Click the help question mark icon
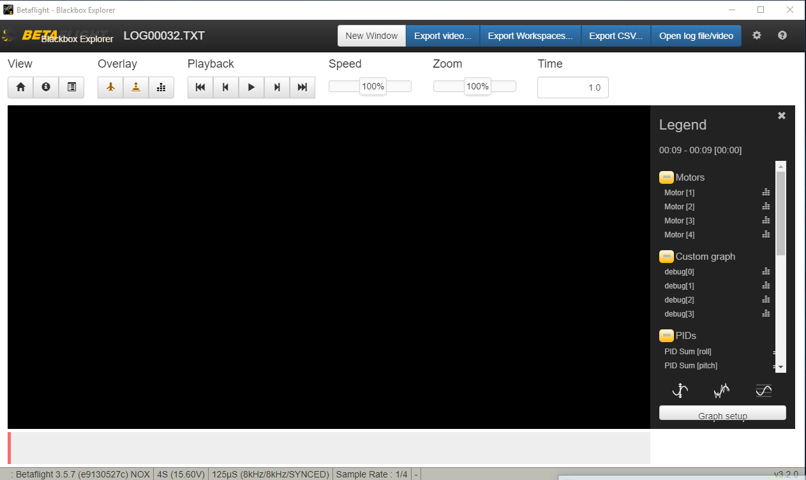Image resolution: width=806 pixels, height=480 pixels. point(782,36)
